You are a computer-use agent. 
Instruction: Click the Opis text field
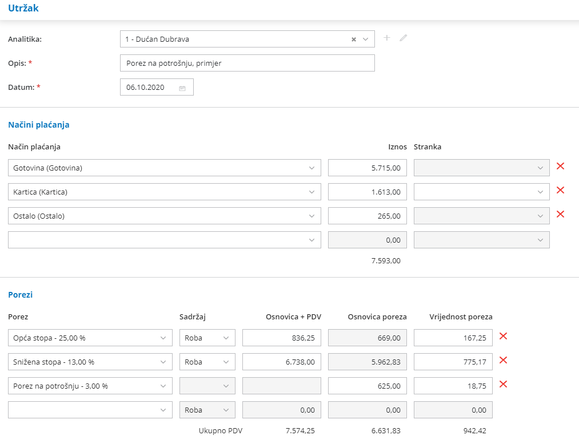tap(247, 63)
